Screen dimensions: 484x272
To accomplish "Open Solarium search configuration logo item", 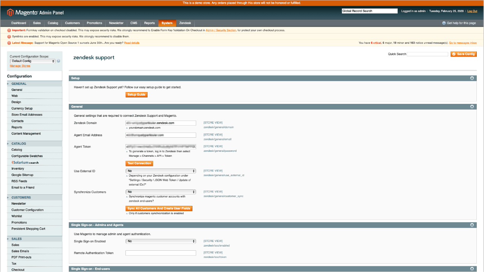I will tap(25, 162).
